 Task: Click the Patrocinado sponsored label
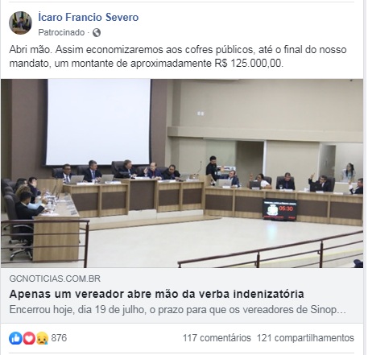[61, 32]
